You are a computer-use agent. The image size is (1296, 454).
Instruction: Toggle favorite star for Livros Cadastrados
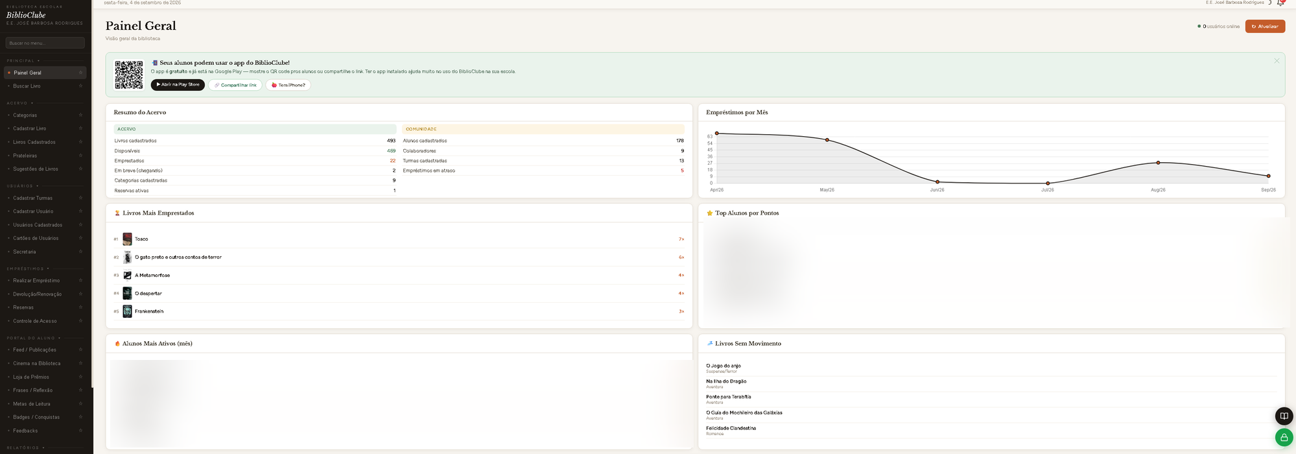[x=80, y=142]
